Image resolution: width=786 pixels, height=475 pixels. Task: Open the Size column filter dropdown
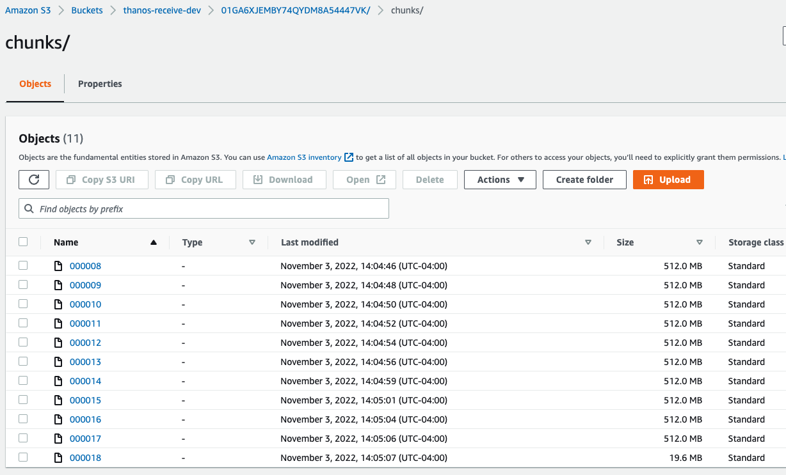tap(700, 242)
